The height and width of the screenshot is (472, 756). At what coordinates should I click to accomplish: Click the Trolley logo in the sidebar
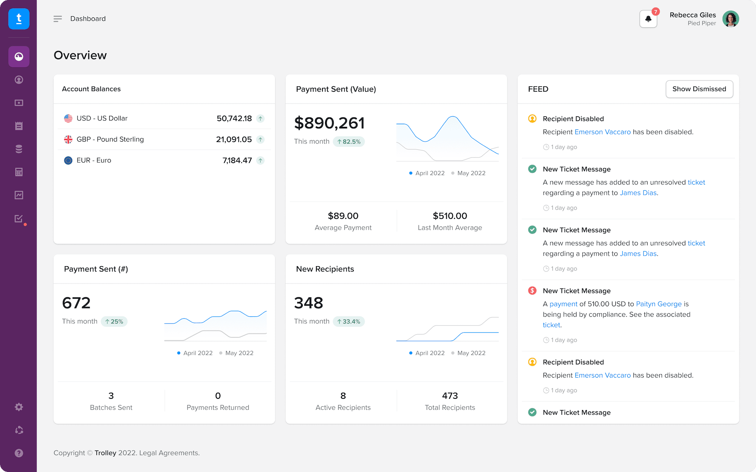tap(19, 19)
